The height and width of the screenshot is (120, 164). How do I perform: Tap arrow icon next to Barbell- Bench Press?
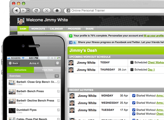click(x=58, y=92)
